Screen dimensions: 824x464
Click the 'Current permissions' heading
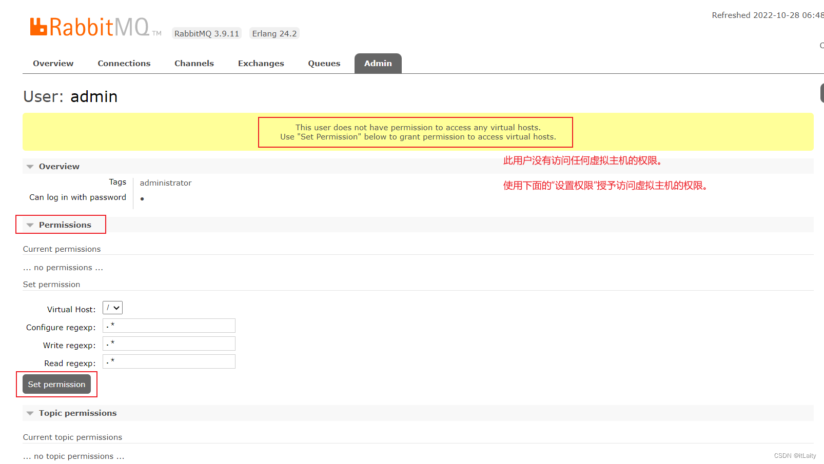coord(62,249)
